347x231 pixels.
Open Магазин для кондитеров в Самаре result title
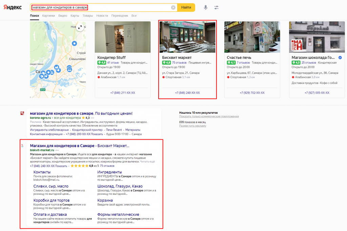tap(80, 146)
